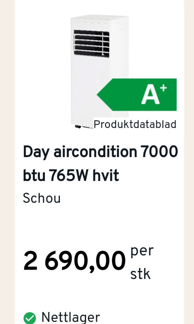The height and width of the screenshot is (324, 194).
Task: Click the letter A in the energy label
Action: tap(150, 96)
